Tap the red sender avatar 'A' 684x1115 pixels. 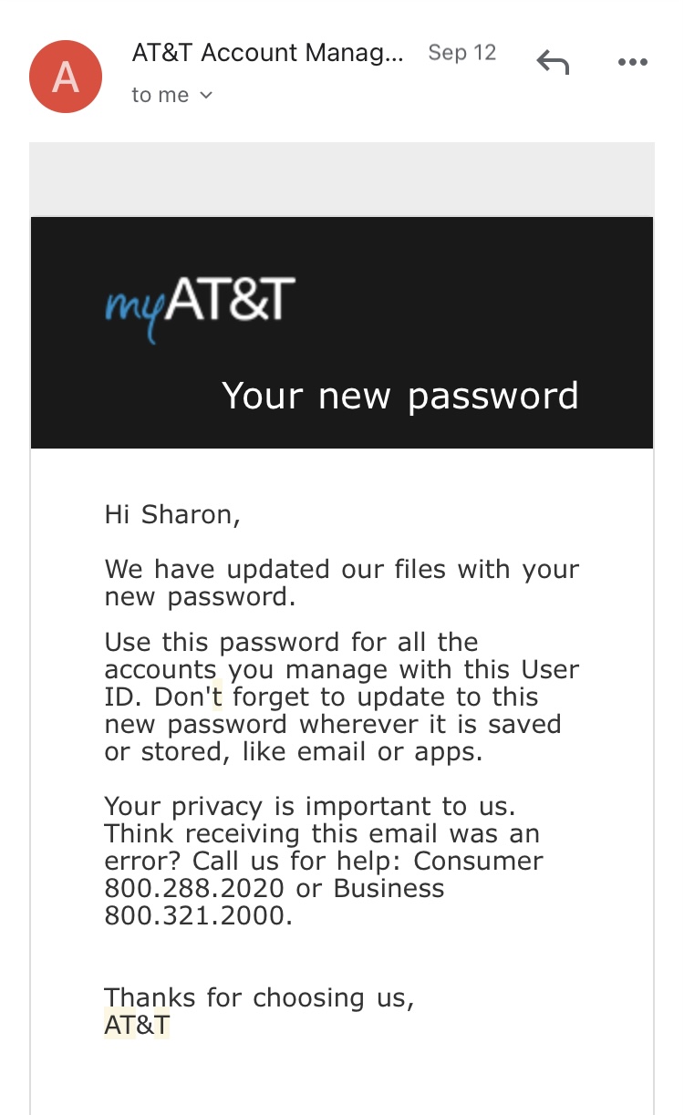pyautogui.click(x=66, y=77)
